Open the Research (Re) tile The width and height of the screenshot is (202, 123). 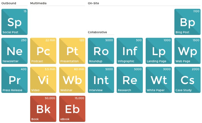click(x=130, y=80)
